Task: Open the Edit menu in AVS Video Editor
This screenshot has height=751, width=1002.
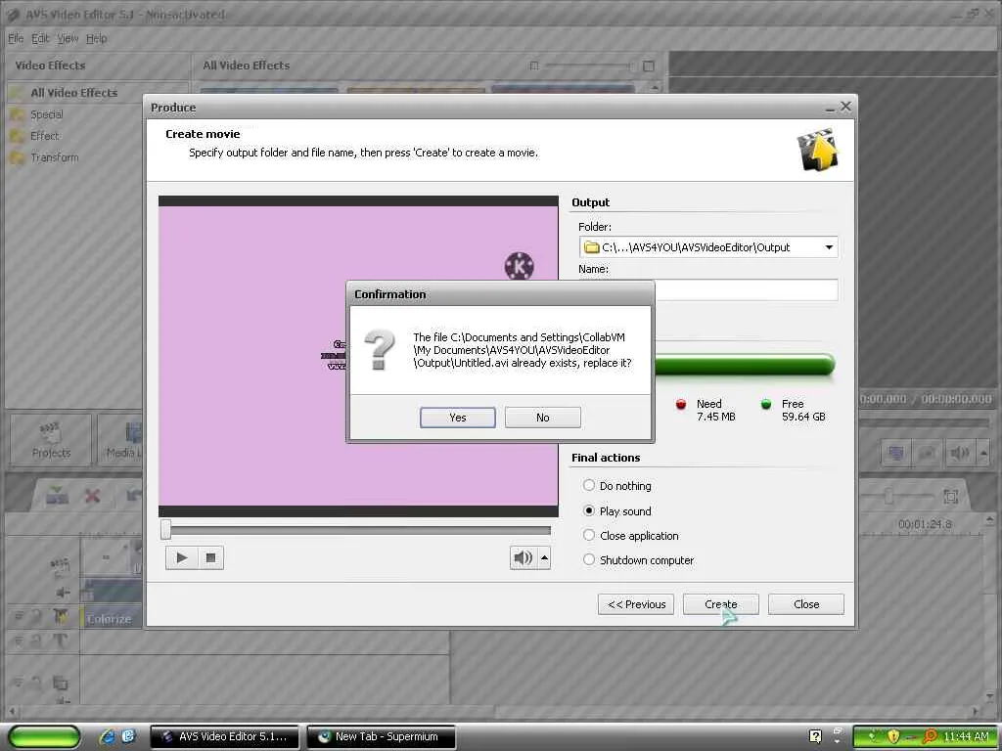Action: click(x=40, y=38)
